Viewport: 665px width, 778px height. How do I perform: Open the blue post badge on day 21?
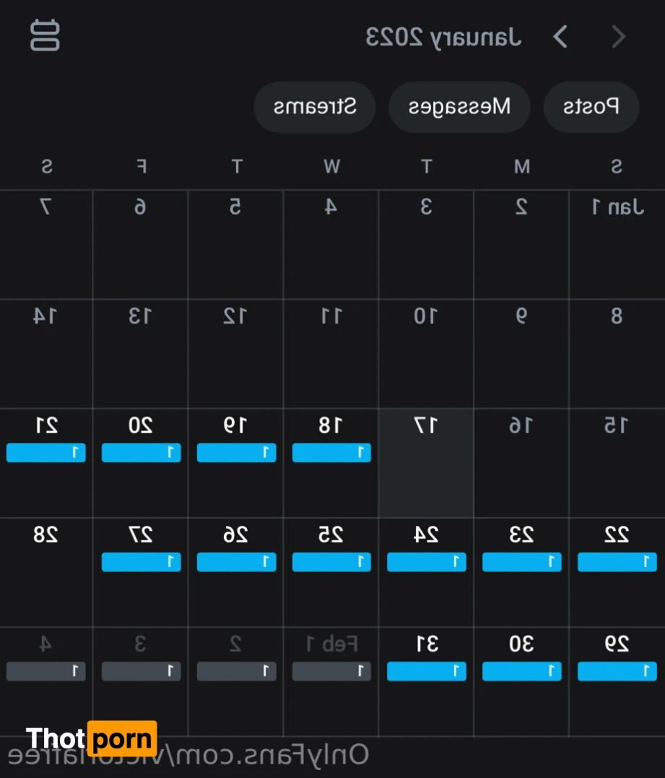(46, 453)
